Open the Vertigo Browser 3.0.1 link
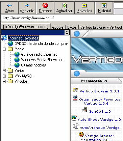The image size is (123, 141). pyautogui.click(x=99, y=91)
